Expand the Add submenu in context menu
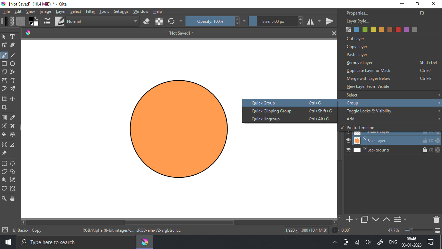The width and height of the screenshot is (442, 249). click(x=390, y=119)
